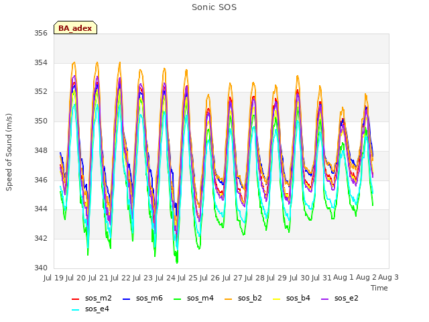The height and width of the screenshot is (322, 429).
Task: Click the Jul 20 x-axis date label
Action: [x=76, y=278]
